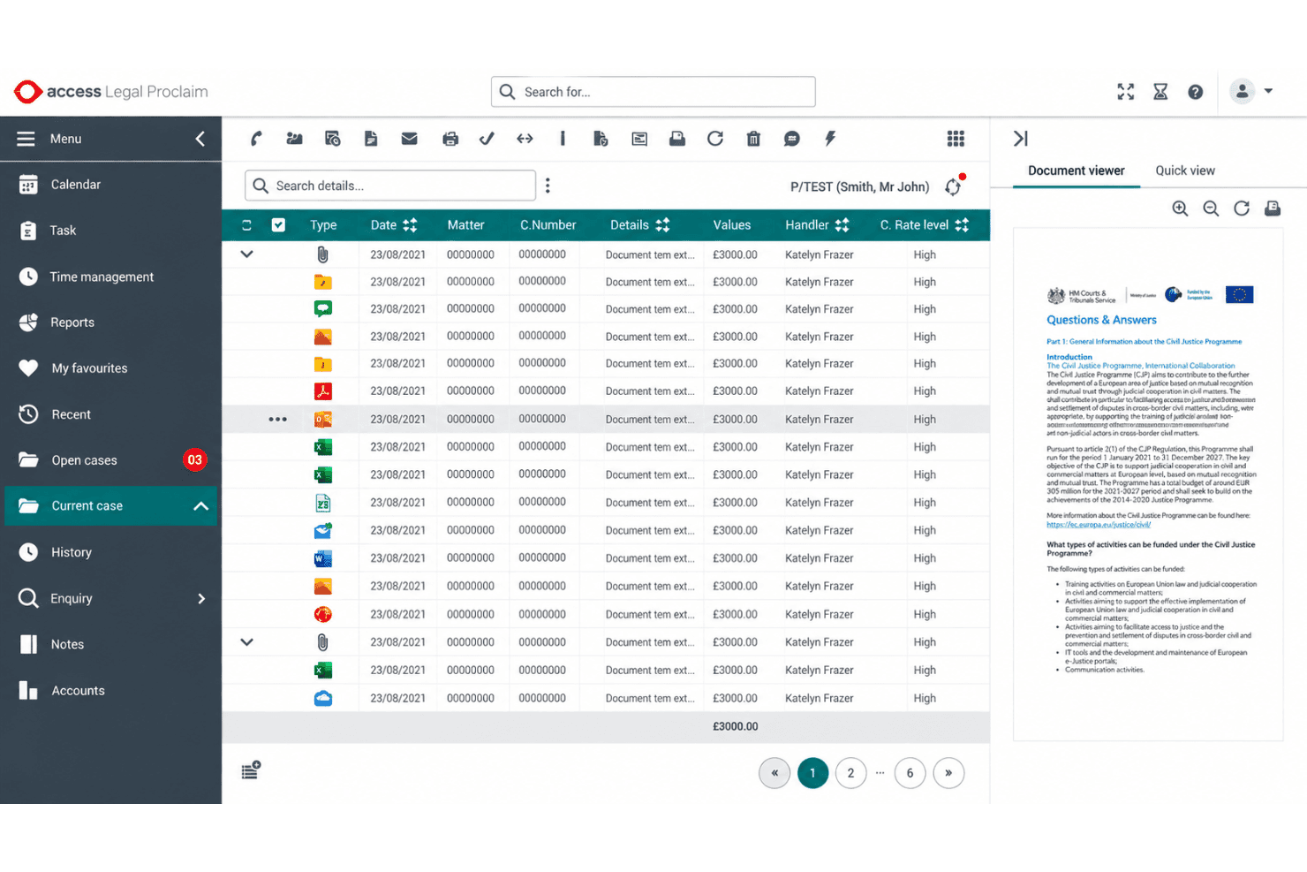Screen dimensions: 1307x872
Task: Toggle the select-all checkbox in table header
Action: tap(278, 225)
